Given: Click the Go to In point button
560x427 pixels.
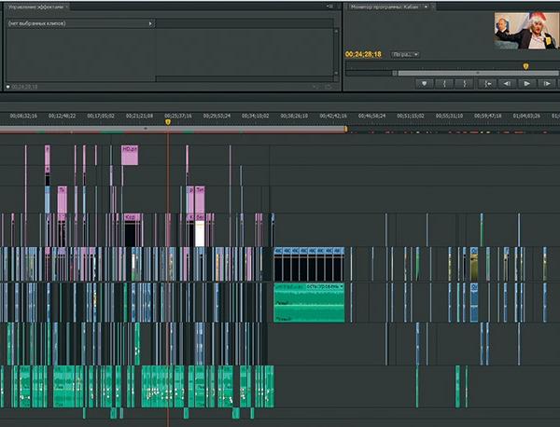Looking at the screenshot, I should pyautogui.click(x=486, y=83).
